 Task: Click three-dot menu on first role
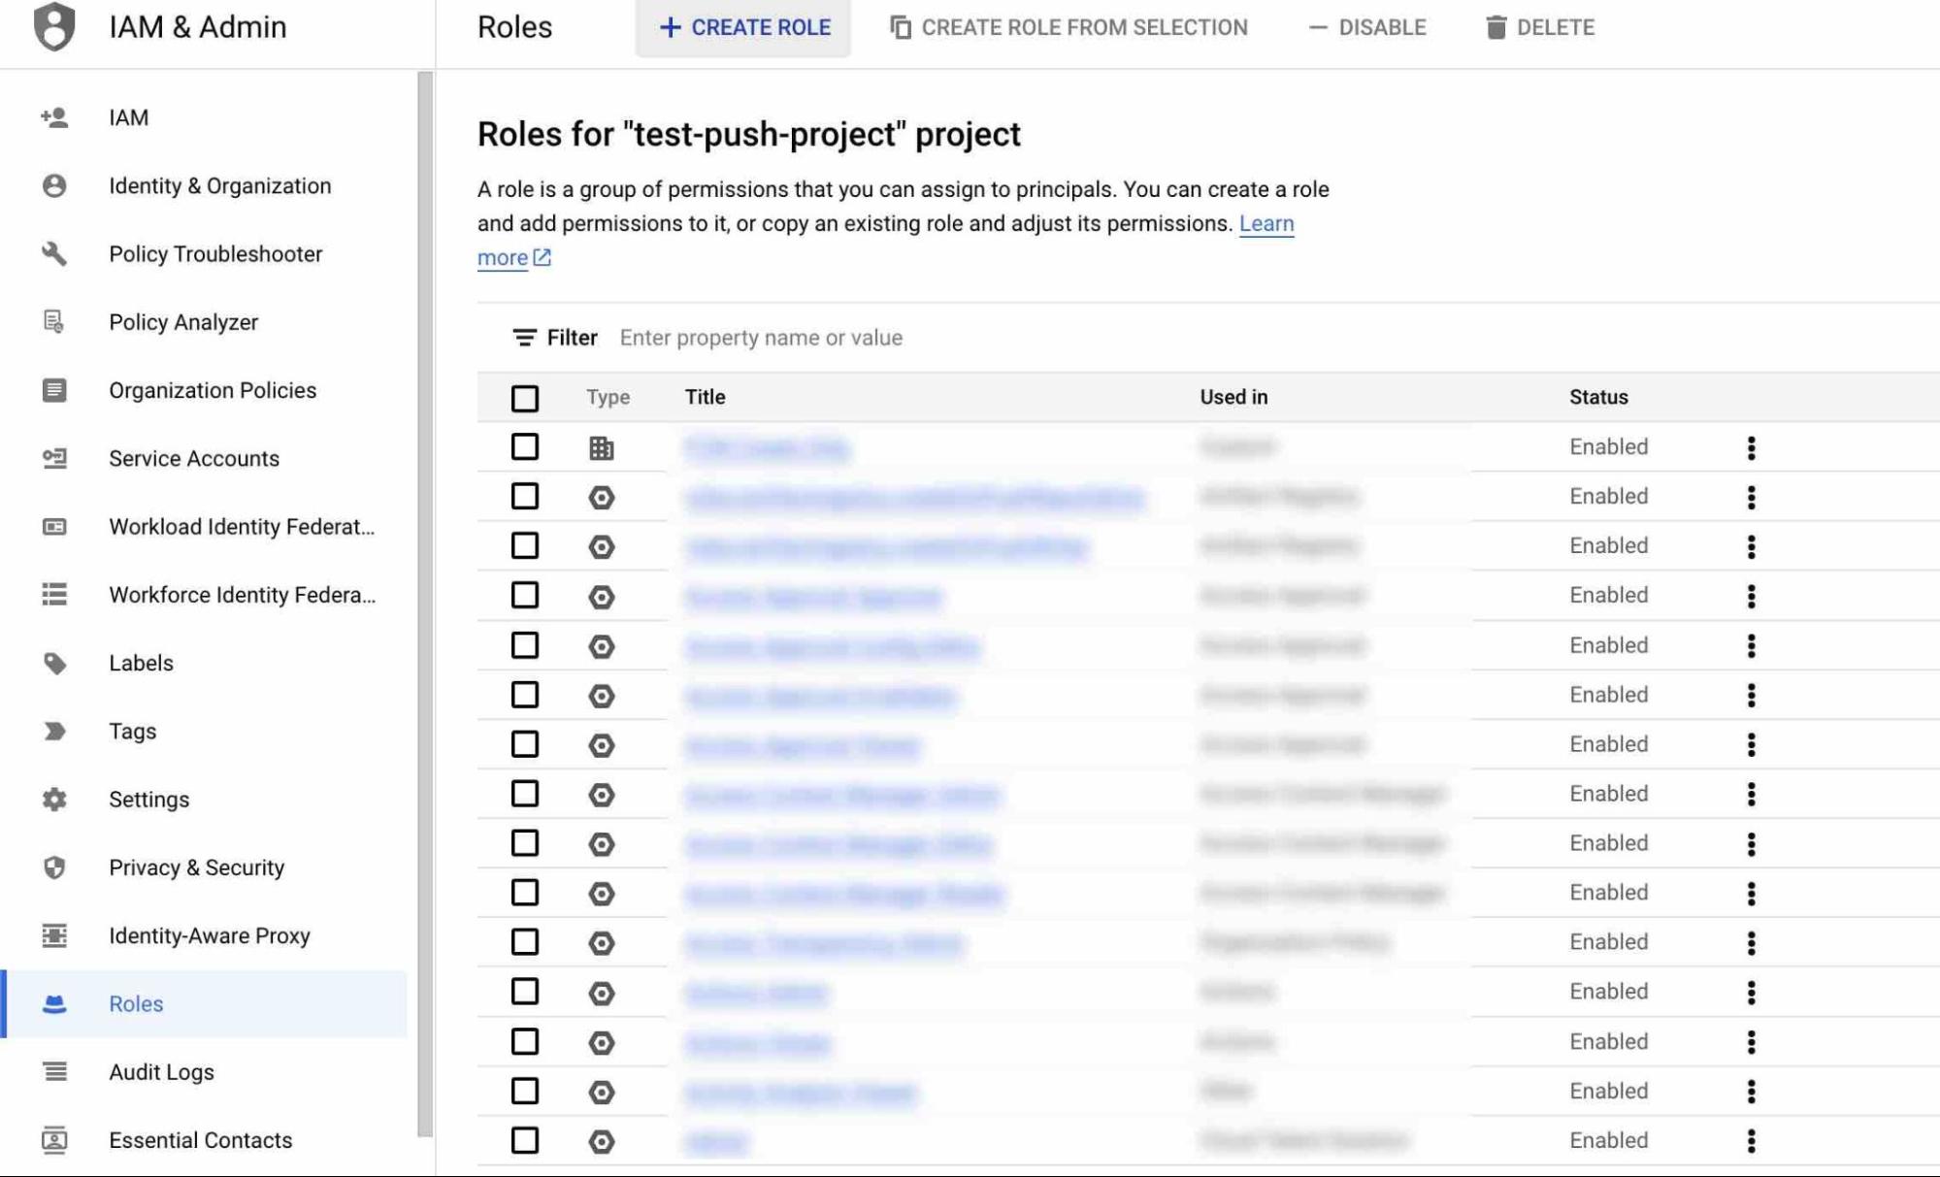1752,447
